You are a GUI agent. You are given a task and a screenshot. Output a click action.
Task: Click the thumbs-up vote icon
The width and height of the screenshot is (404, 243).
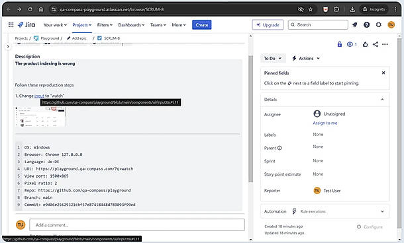[x=365, y=44]
